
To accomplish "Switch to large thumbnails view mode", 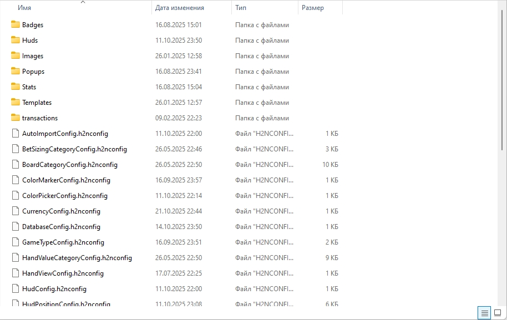I will (x=498, y=313).
